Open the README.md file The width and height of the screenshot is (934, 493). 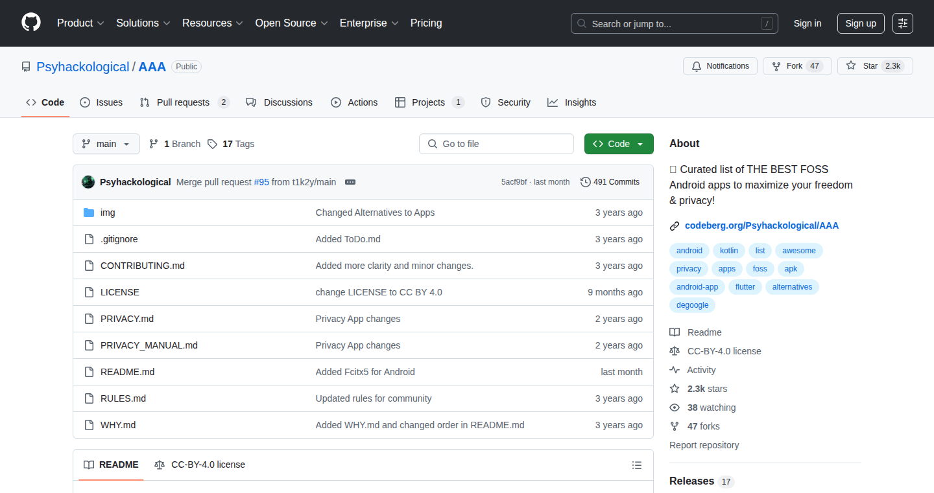pyautogui.click(x=127, y=372)
